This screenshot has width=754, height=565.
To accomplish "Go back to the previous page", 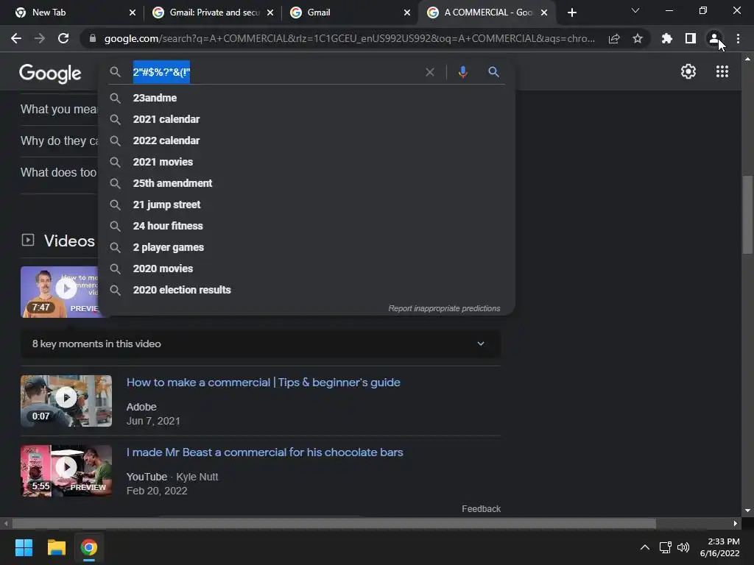I will 16,38.
